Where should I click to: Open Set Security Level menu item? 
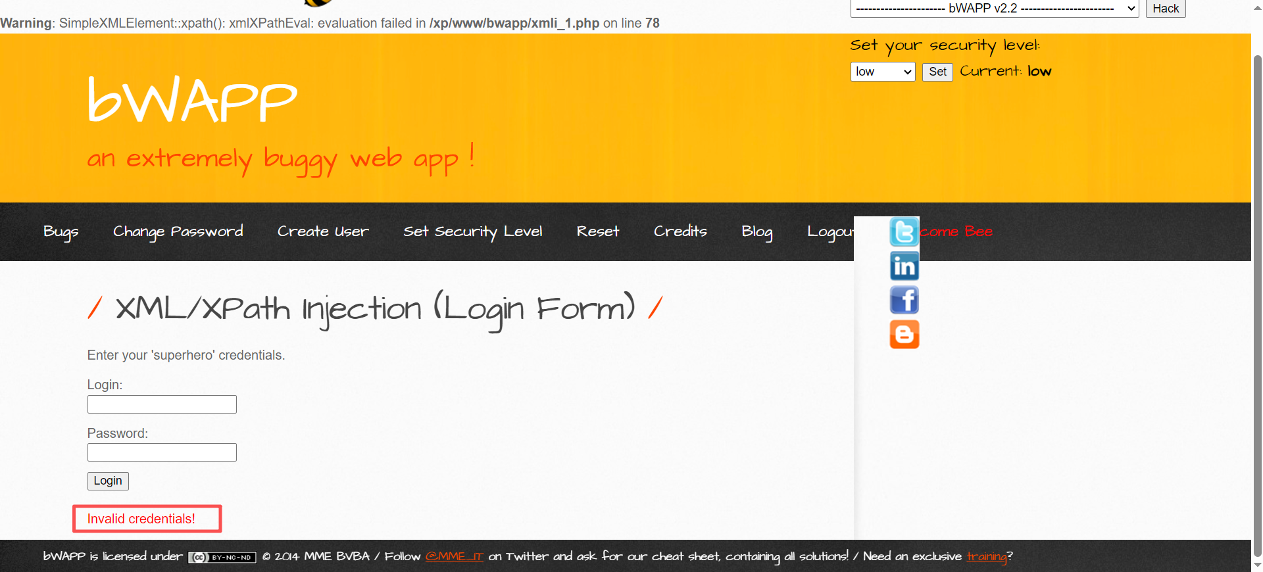473,231
